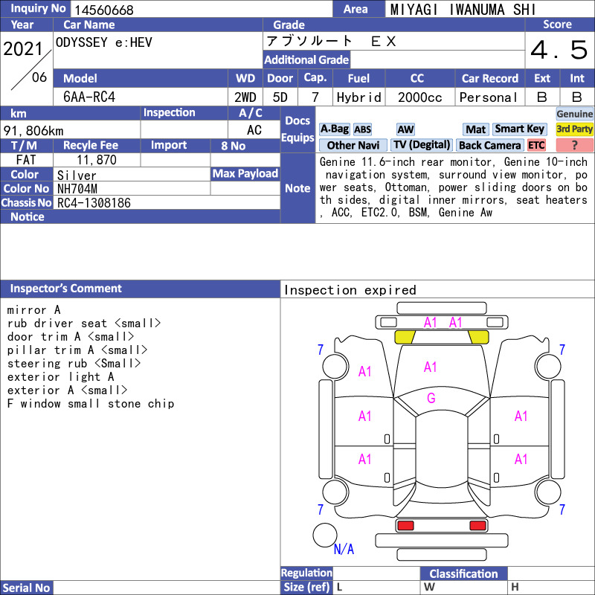Select the Smart Key badge
The image size is (595, 595).
[519, 129]
